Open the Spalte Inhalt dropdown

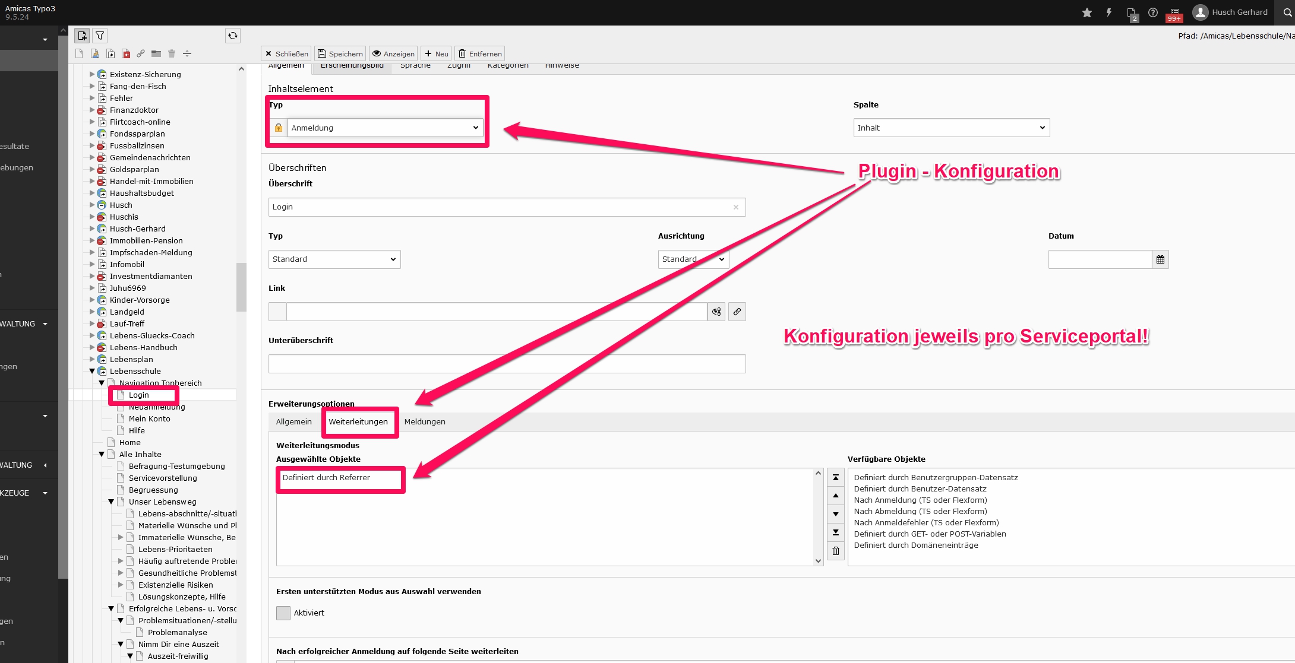point(951,128)
